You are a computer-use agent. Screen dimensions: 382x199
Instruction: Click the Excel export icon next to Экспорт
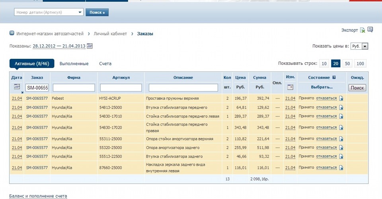coord(363,30)
